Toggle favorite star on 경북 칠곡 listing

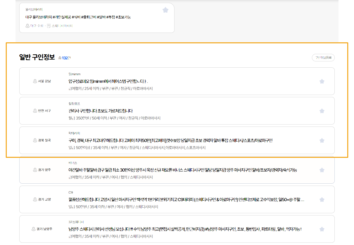coord(322,141)
